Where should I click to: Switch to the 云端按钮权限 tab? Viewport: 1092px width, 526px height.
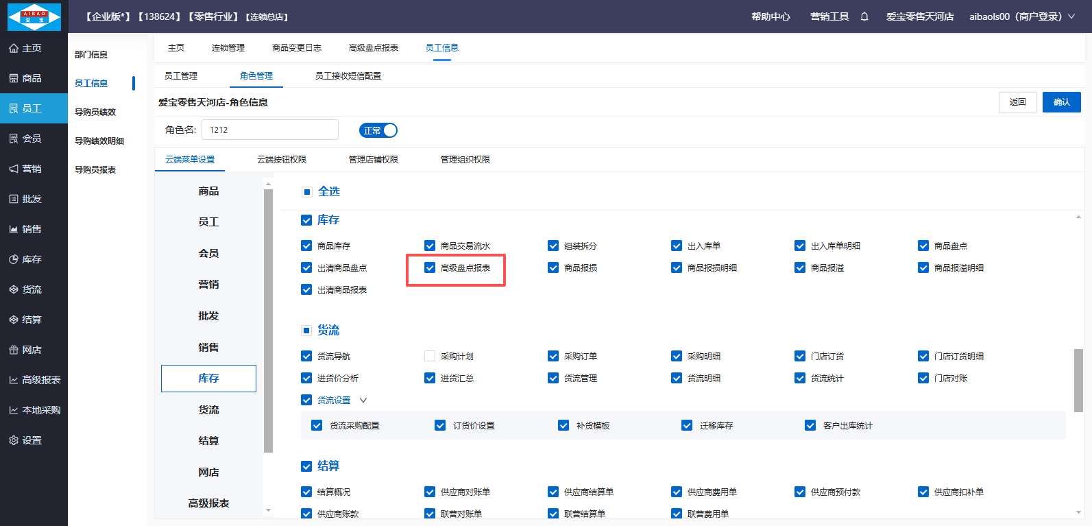pyautogui.click(x=282, y=159)
